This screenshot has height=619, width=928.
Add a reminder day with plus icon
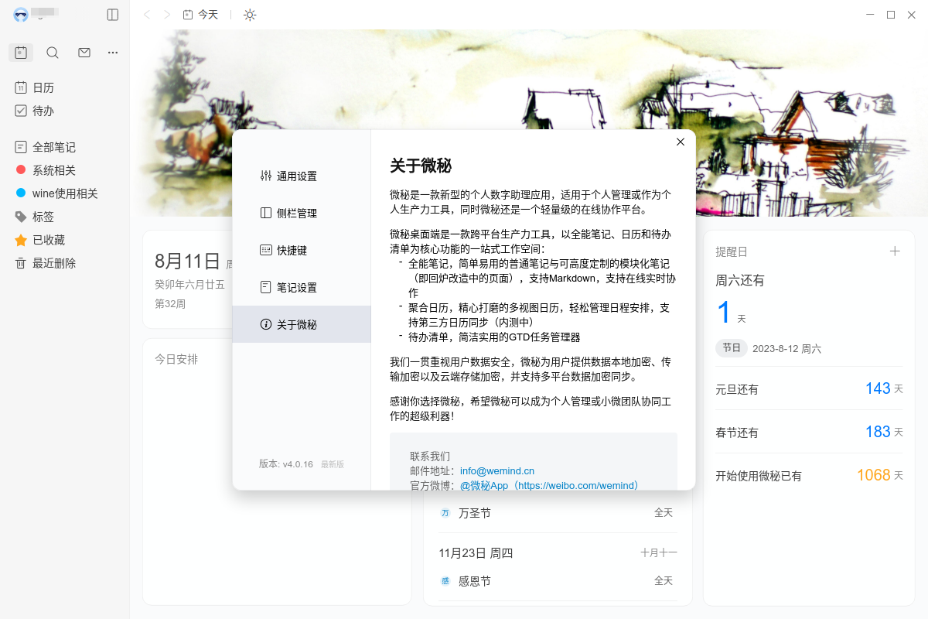click(895, 251)
